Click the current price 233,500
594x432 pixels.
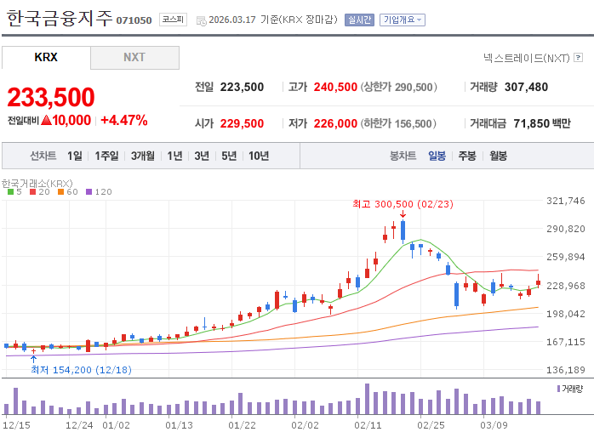(51, 97)
